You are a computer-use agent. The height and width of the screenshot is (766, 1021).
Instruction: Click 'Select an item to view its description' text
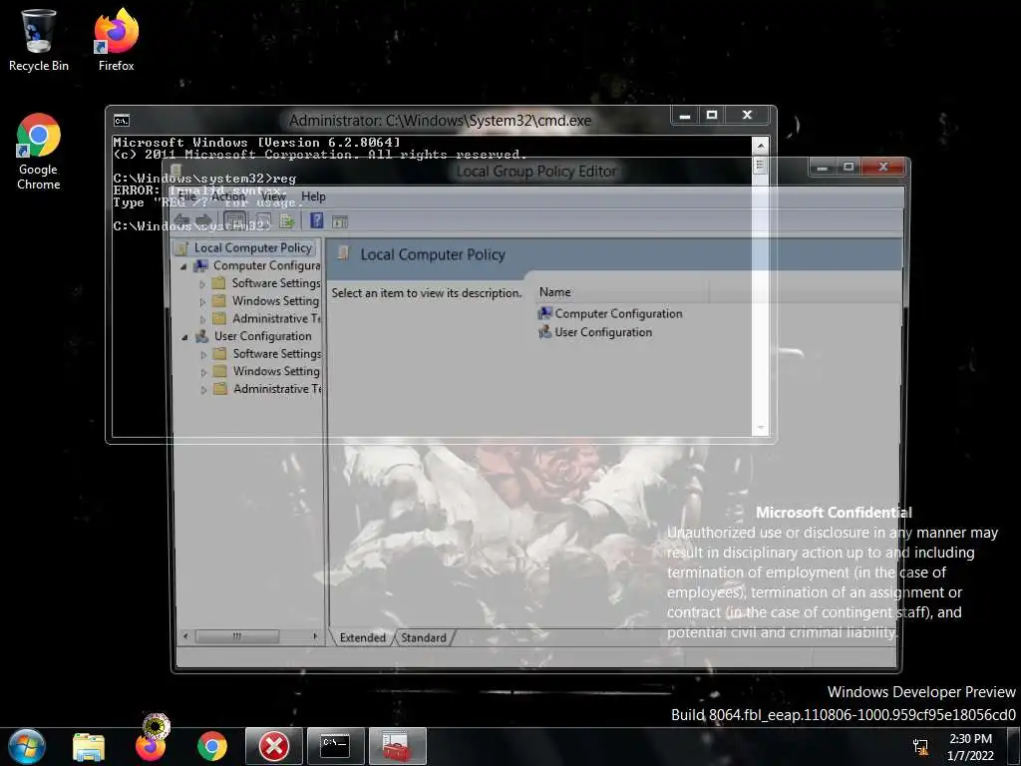pos(427,293)
